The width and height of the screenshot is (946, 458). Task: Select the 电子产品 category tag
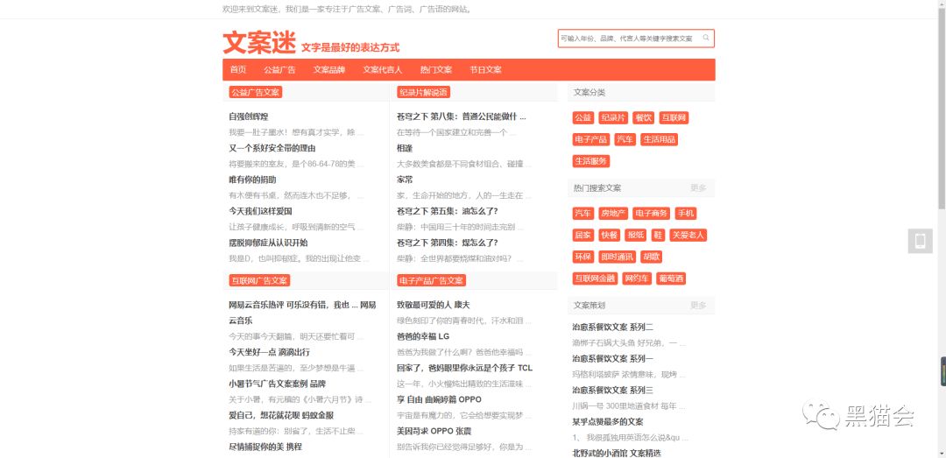591,139
